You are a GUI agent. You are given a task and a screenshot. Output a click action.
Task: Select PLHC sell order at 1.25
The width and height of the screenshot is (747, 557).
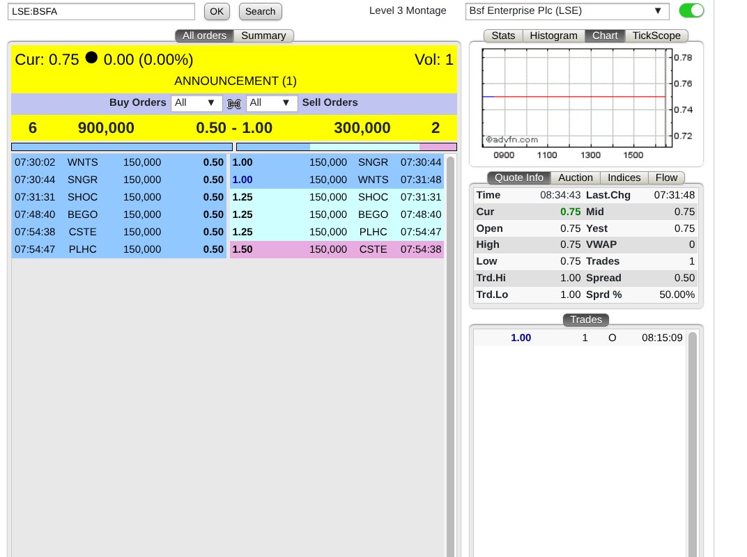click(337, 232)
